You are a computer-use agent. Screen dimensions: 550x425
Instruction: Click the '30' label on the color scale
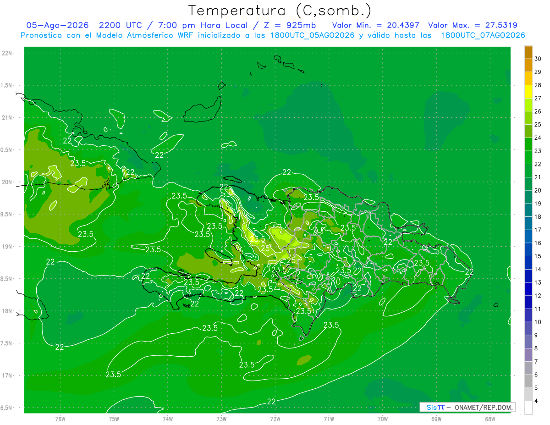tap(538, 59)
